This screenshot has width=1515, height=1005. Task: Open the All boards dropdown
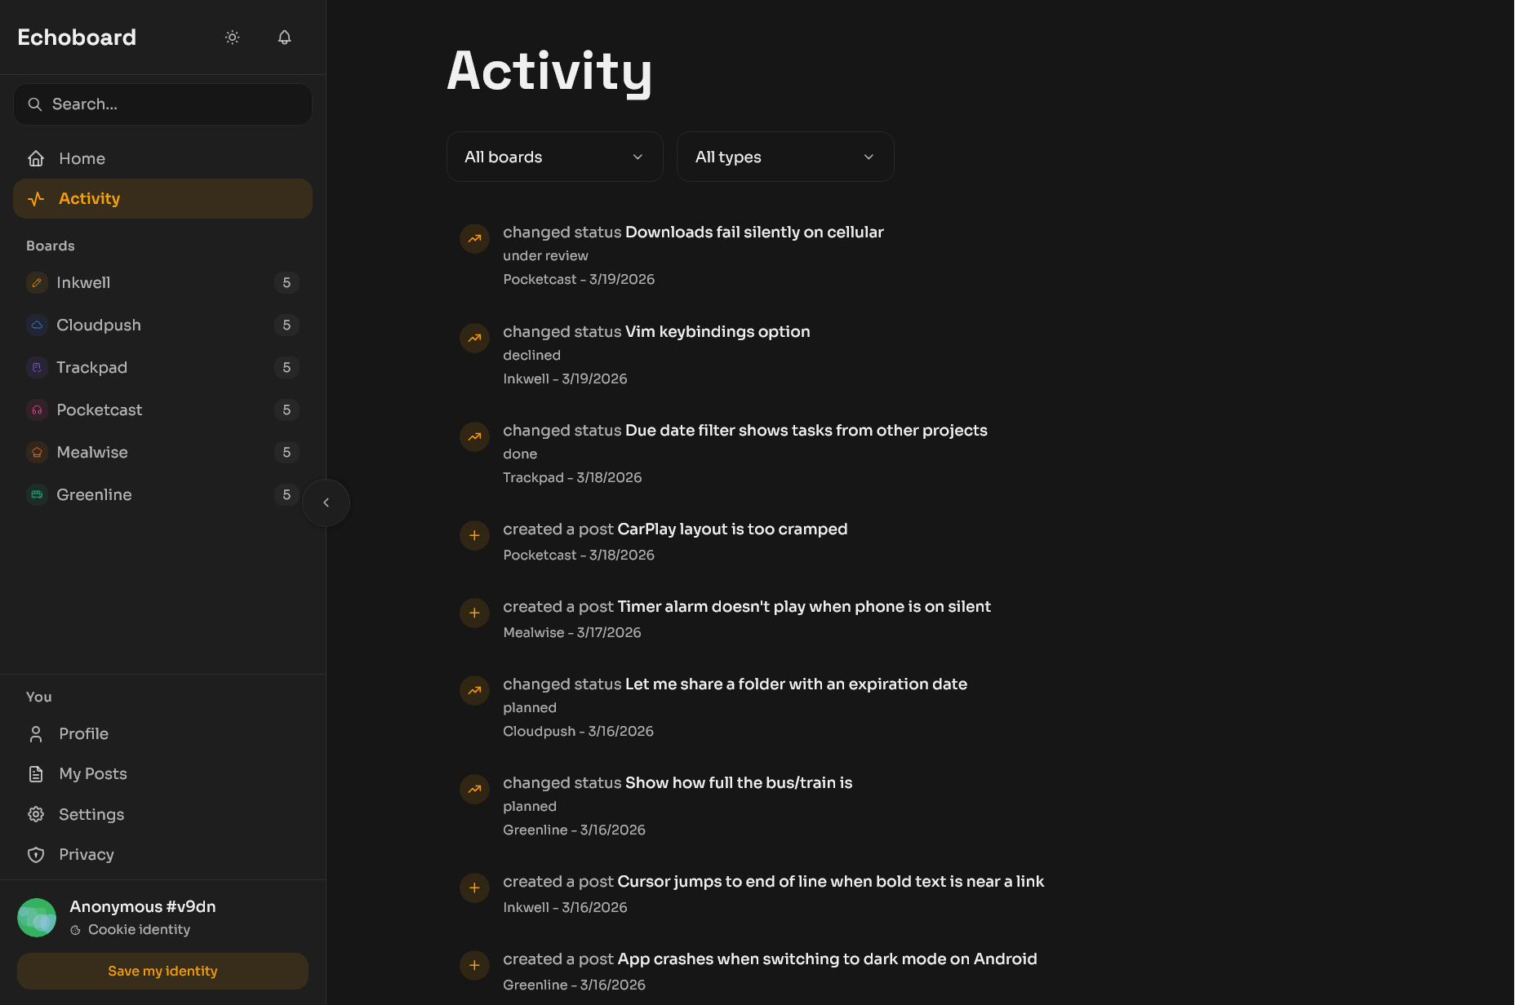click(x=554, y=157)
